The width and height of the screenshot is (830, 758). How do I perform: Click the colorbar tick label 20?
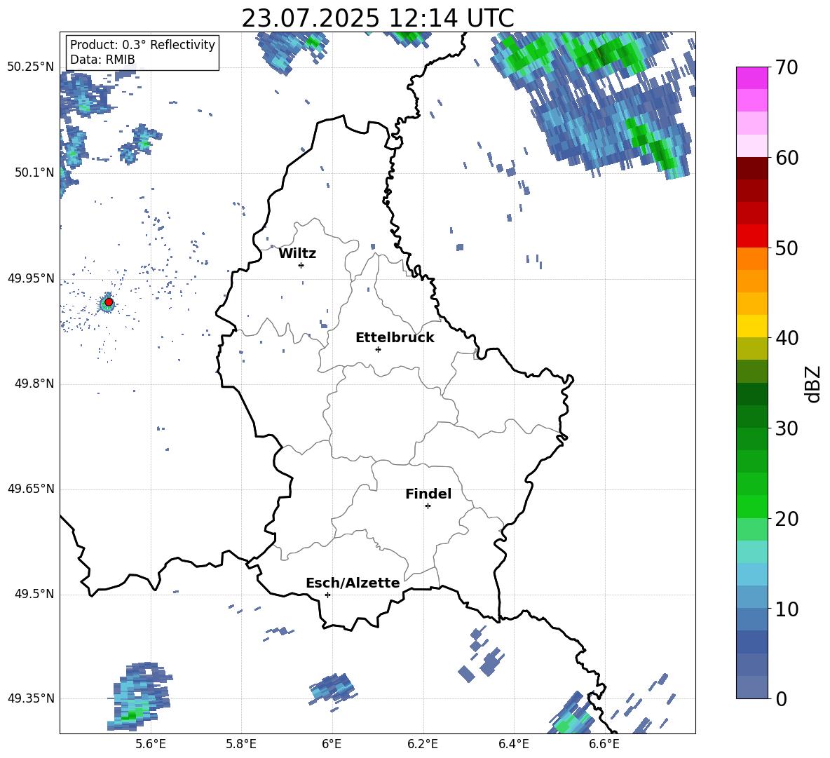pyautogui.click(x=787, y=519)
